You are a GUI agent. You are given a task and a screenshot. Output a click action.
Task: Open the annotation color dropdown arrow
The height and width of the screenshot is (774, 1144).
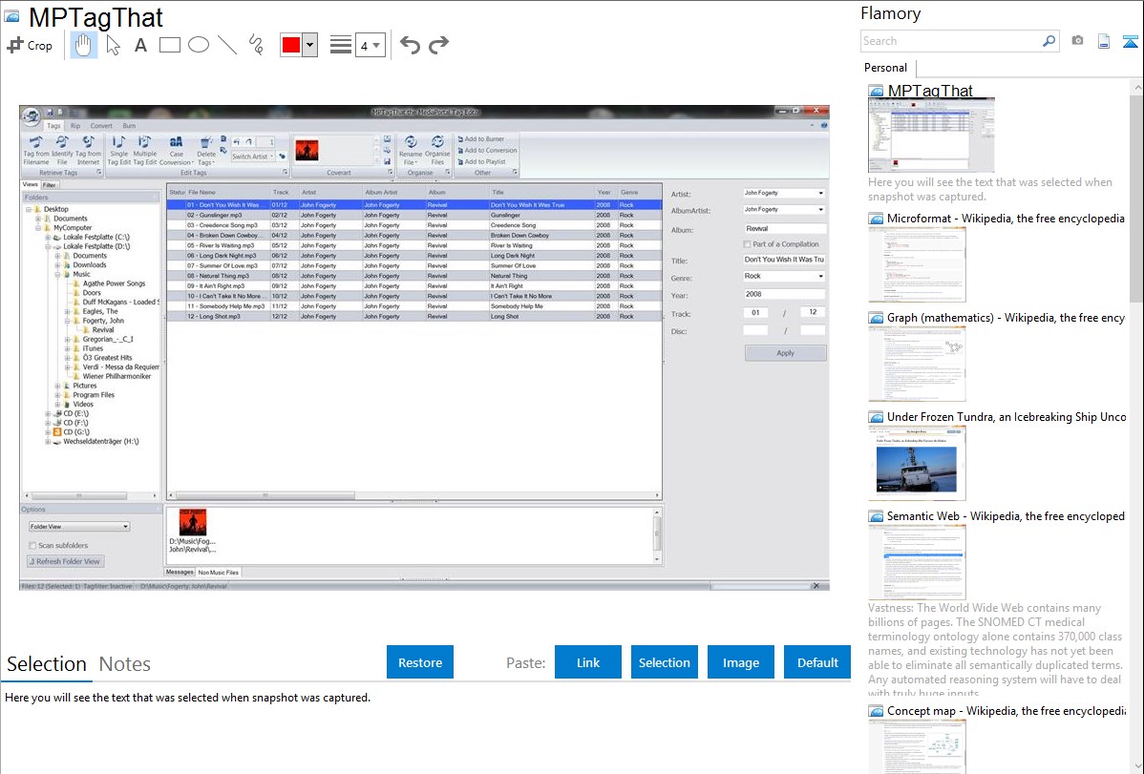click(310, 45)
